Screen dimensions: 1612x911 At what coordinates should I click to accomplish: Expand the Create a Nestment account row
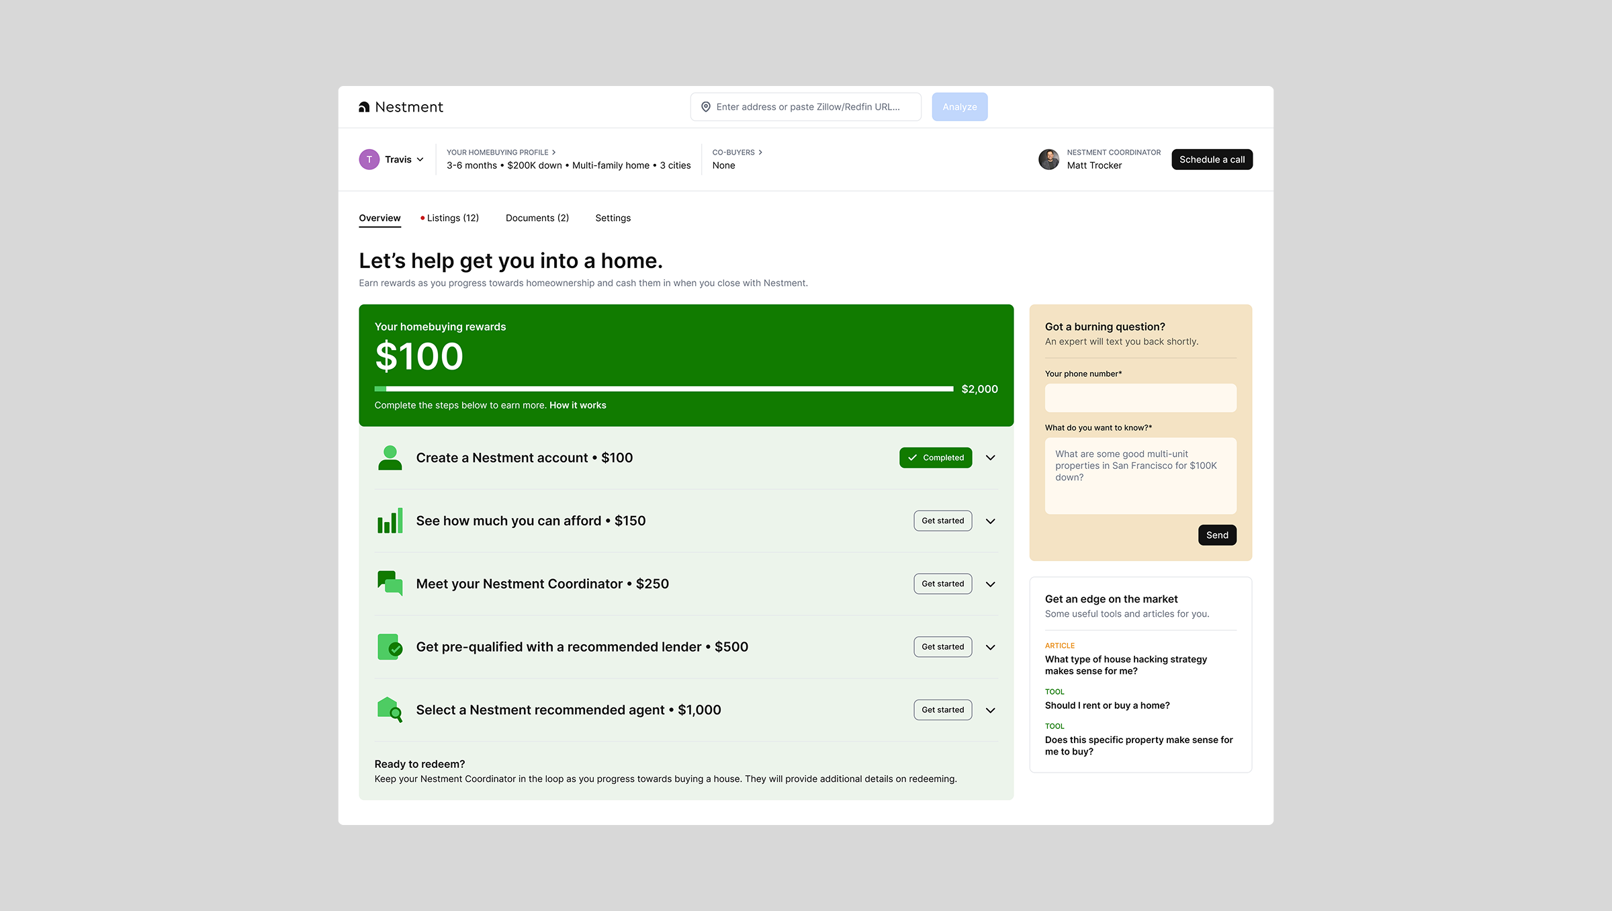click(990, 458)
